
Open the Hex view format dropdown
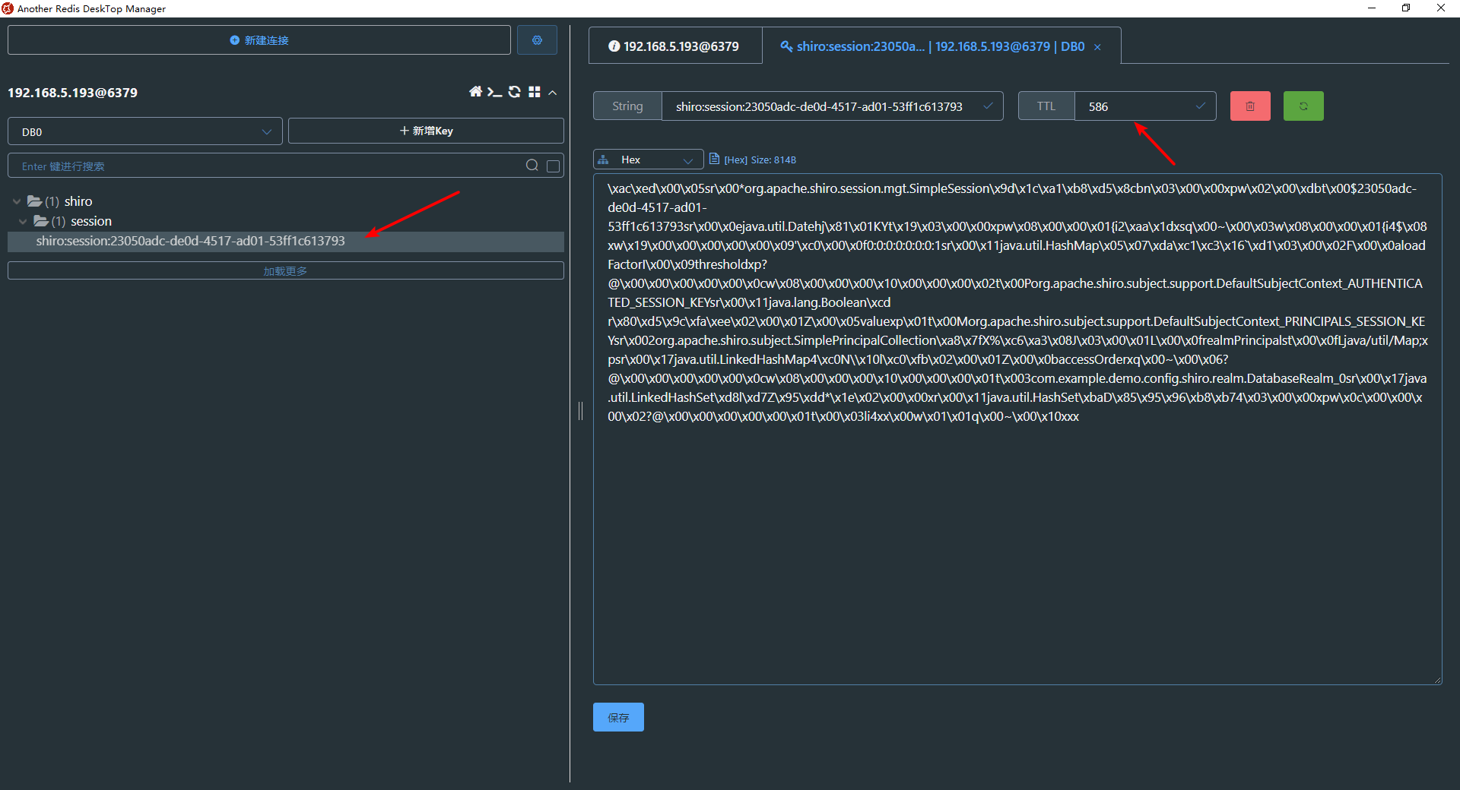tap(647, 159)
